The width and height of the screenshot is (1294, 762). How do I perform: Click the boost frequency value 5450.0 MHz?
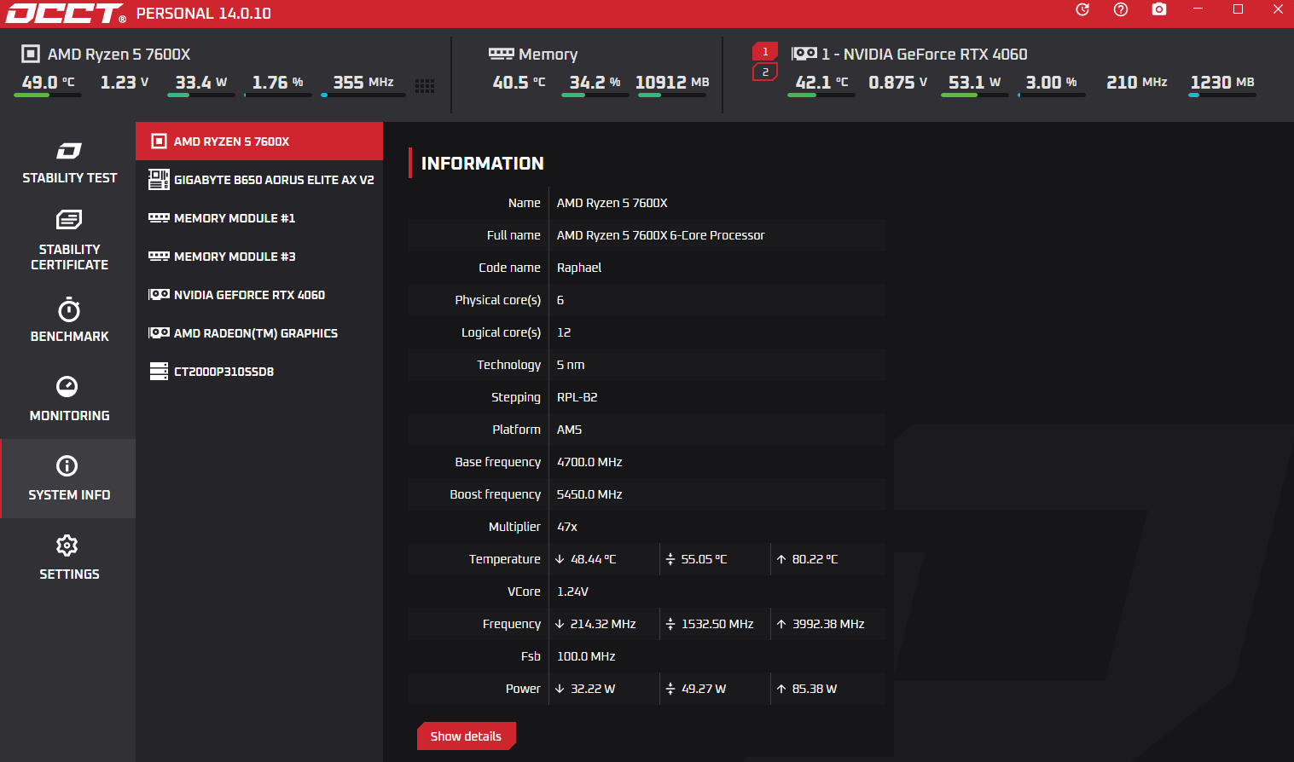pos(589,494)
